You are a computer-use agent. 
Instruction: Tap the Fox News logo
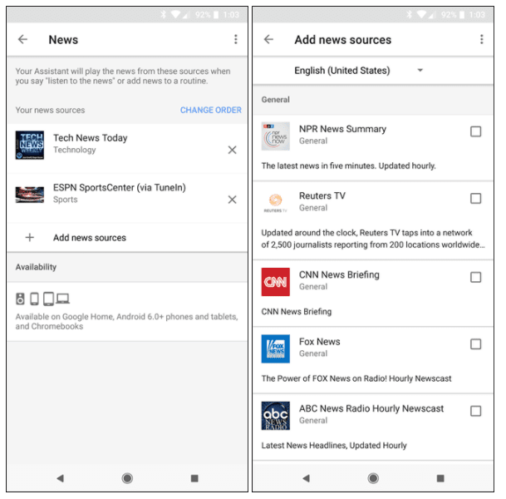click(x=276, y=348)
